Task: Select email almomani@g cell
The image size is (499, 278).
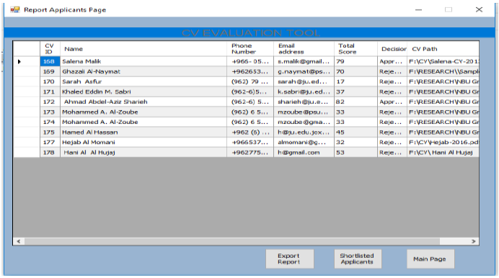Action: pos(304,143)
